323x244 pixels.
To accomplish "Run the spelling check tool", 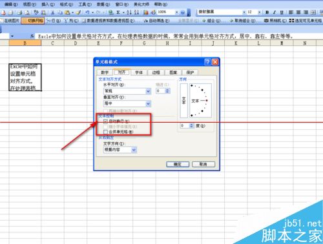I will click(x=36, y=12).
